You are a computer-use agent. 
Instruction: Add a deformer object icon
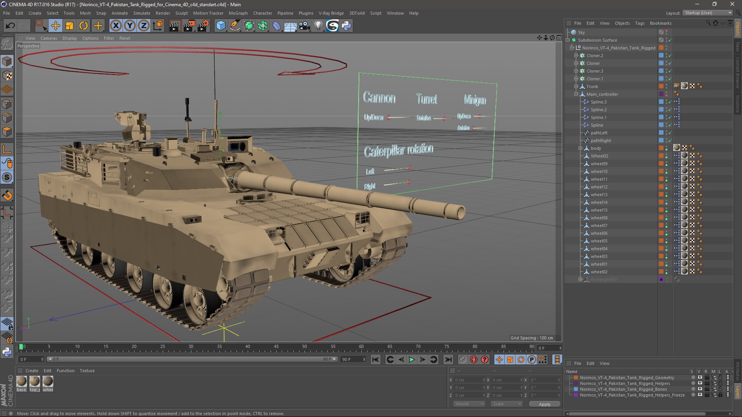pyautogui.click(x=277, y=26)
